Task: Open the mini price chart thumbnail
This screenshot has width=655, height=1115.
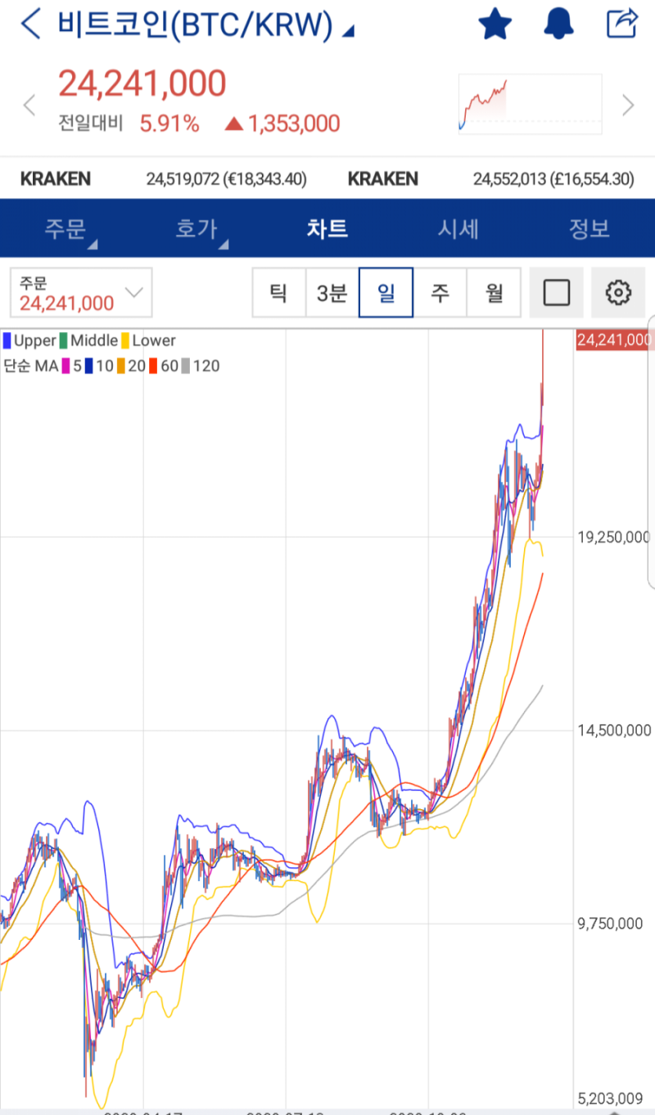Action: (x=531, y=104)
